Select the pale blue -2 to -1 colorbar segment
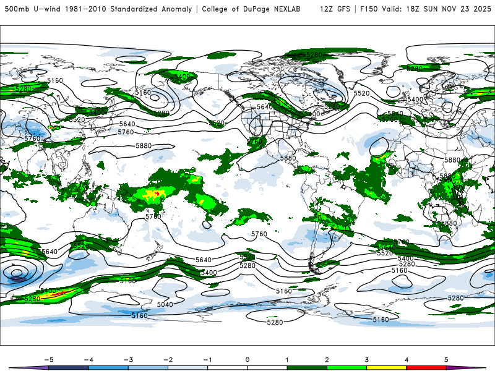Image resolution: width=495 pixels, height=371 pixels. (x=188, y=368)
